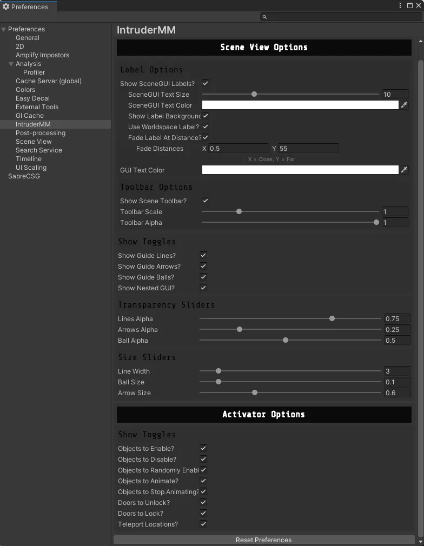This screenshot has height=546, width=424.
Task: Click the Fade Distances Y field
Action: 308,148
